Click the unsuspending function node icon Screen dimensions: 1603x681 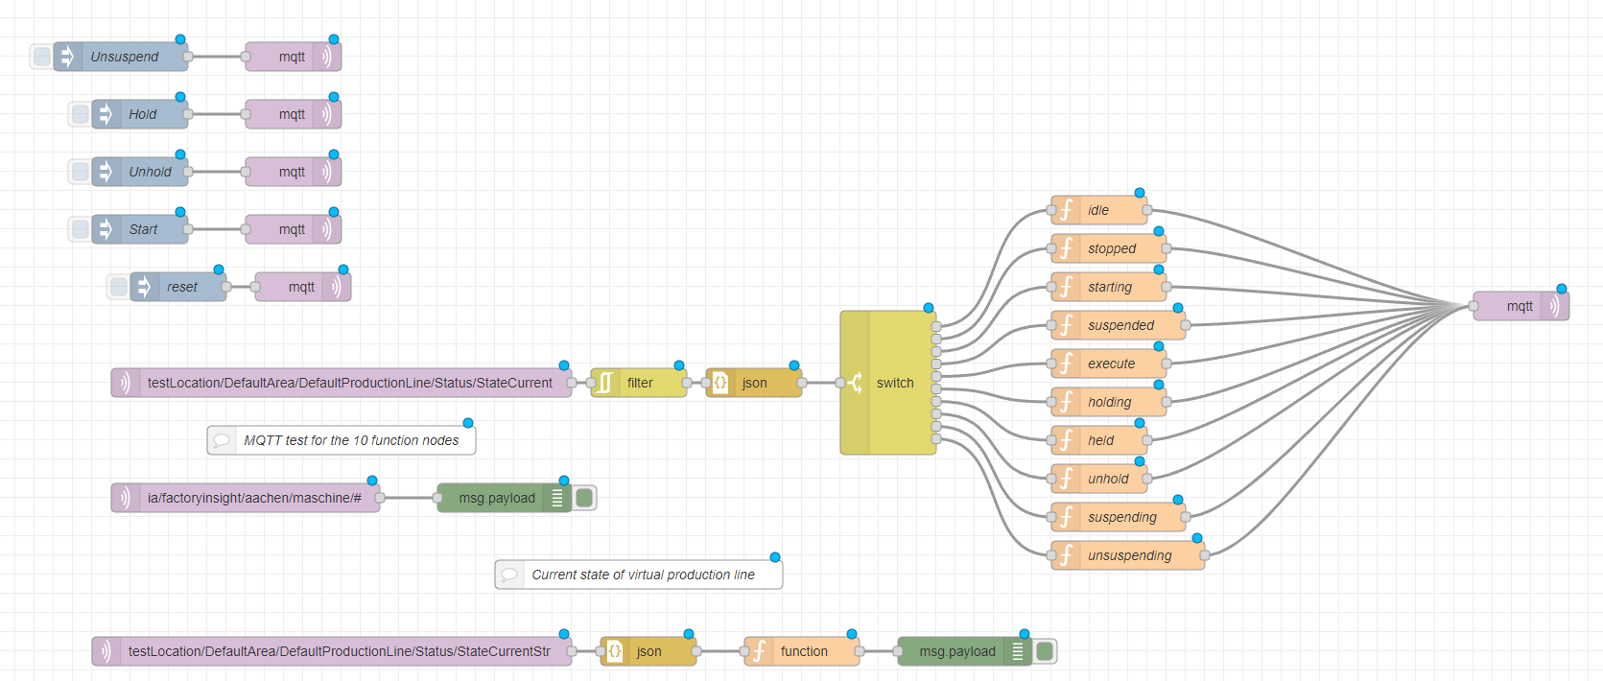pyautogui.click(x=1066, y=555)
